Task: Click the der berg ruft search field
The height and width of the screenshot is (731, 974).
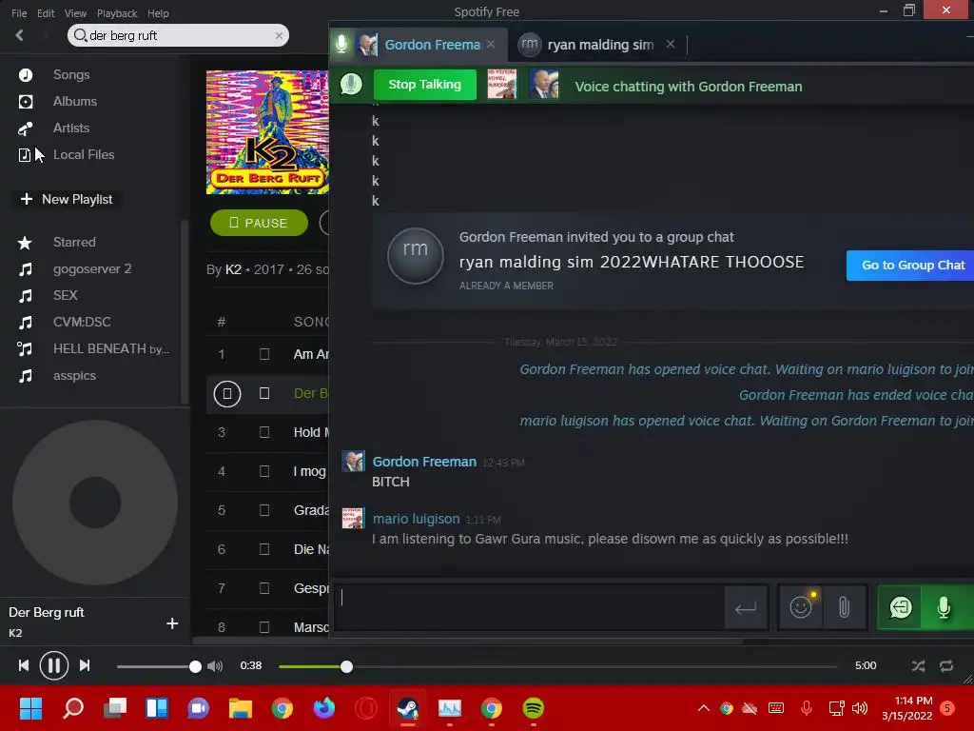Action: [177, 35]
